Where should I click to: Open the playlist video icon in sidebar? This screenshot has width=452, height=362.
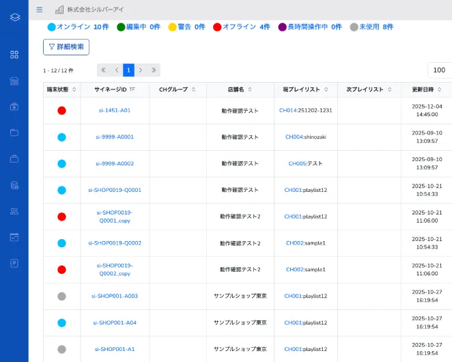pyautogui.click(x=14, y=107)
